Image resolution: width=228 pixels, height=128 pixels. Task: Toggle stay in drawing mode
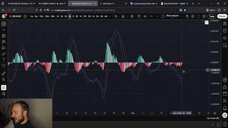click(x=4, y=93)
